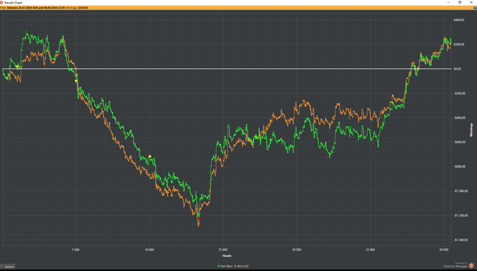Click the $0,00 baseline label on the axis
The width and height of the screenshot is (477, 271).
click(457, 69)
